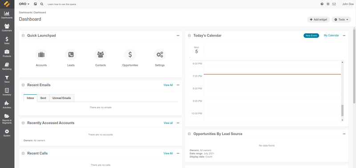Viewport: 356px width, 168px height.
Task: Open the Products sidebar menu
Action: (x=7, y=53)
